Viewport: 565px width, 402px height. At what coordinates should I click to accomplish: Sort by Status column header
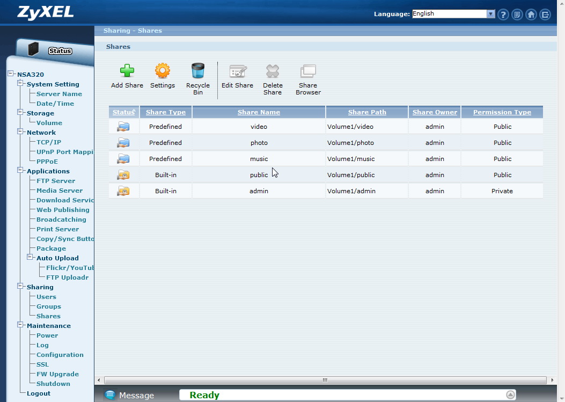[123, 112]
